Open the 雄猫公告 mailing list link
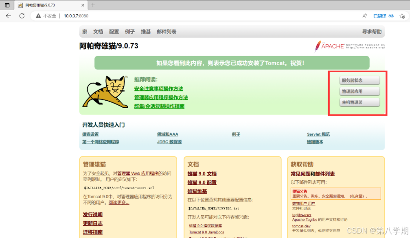 pos(300,191)
